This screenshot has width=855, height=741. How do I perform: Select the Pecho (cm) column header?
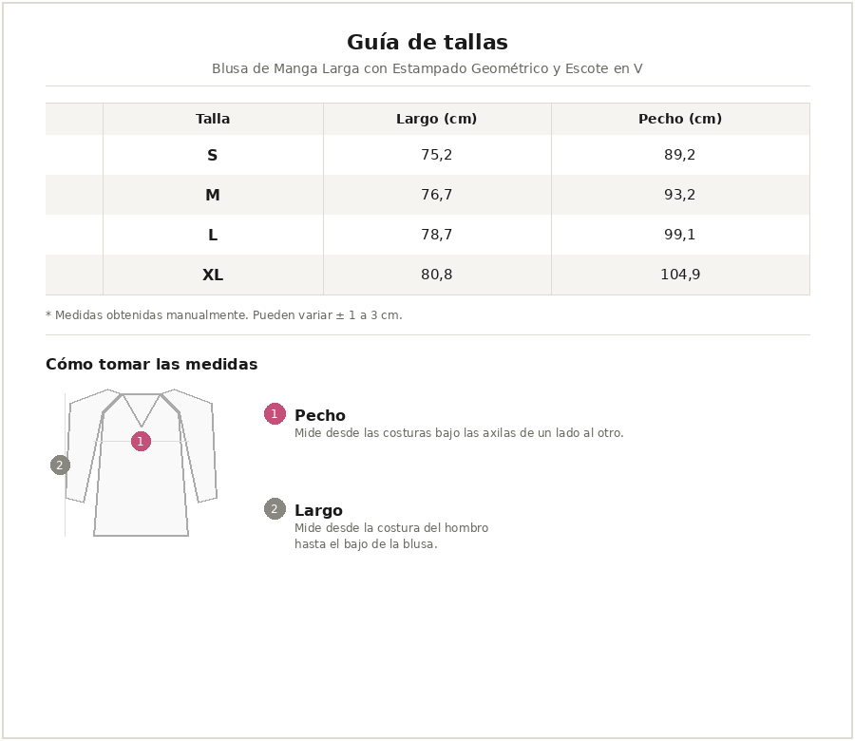click(x=679, y=119)
